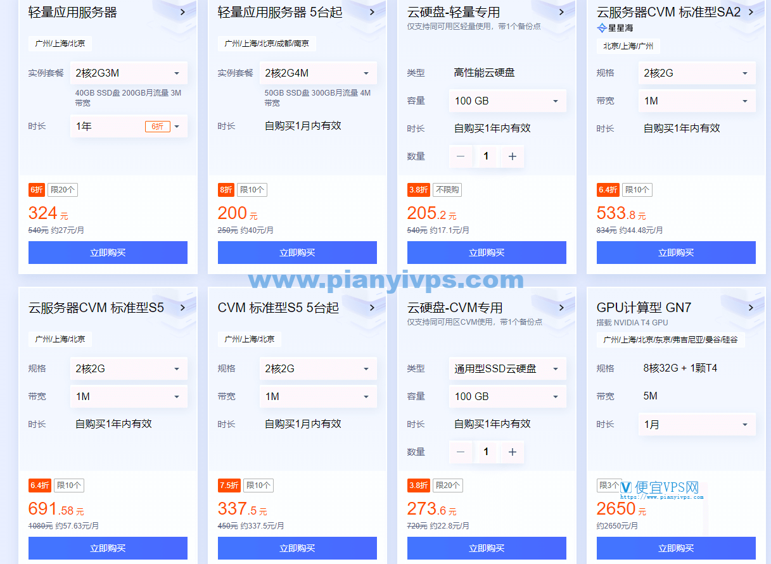Click 搭载 NVIDIA T4 GPU subtitle

pyautogui.click(x=632, y=322)
